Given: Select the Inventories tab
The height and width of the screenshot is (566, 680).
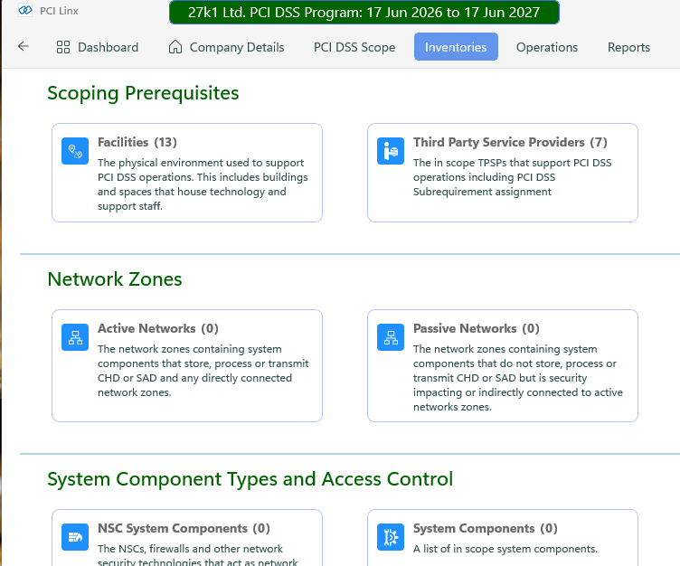Looking at the screenshot, I should pos(456,47).
